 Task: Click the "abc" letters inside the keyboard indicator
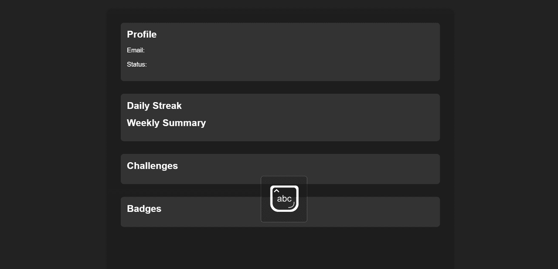[284, 199]
